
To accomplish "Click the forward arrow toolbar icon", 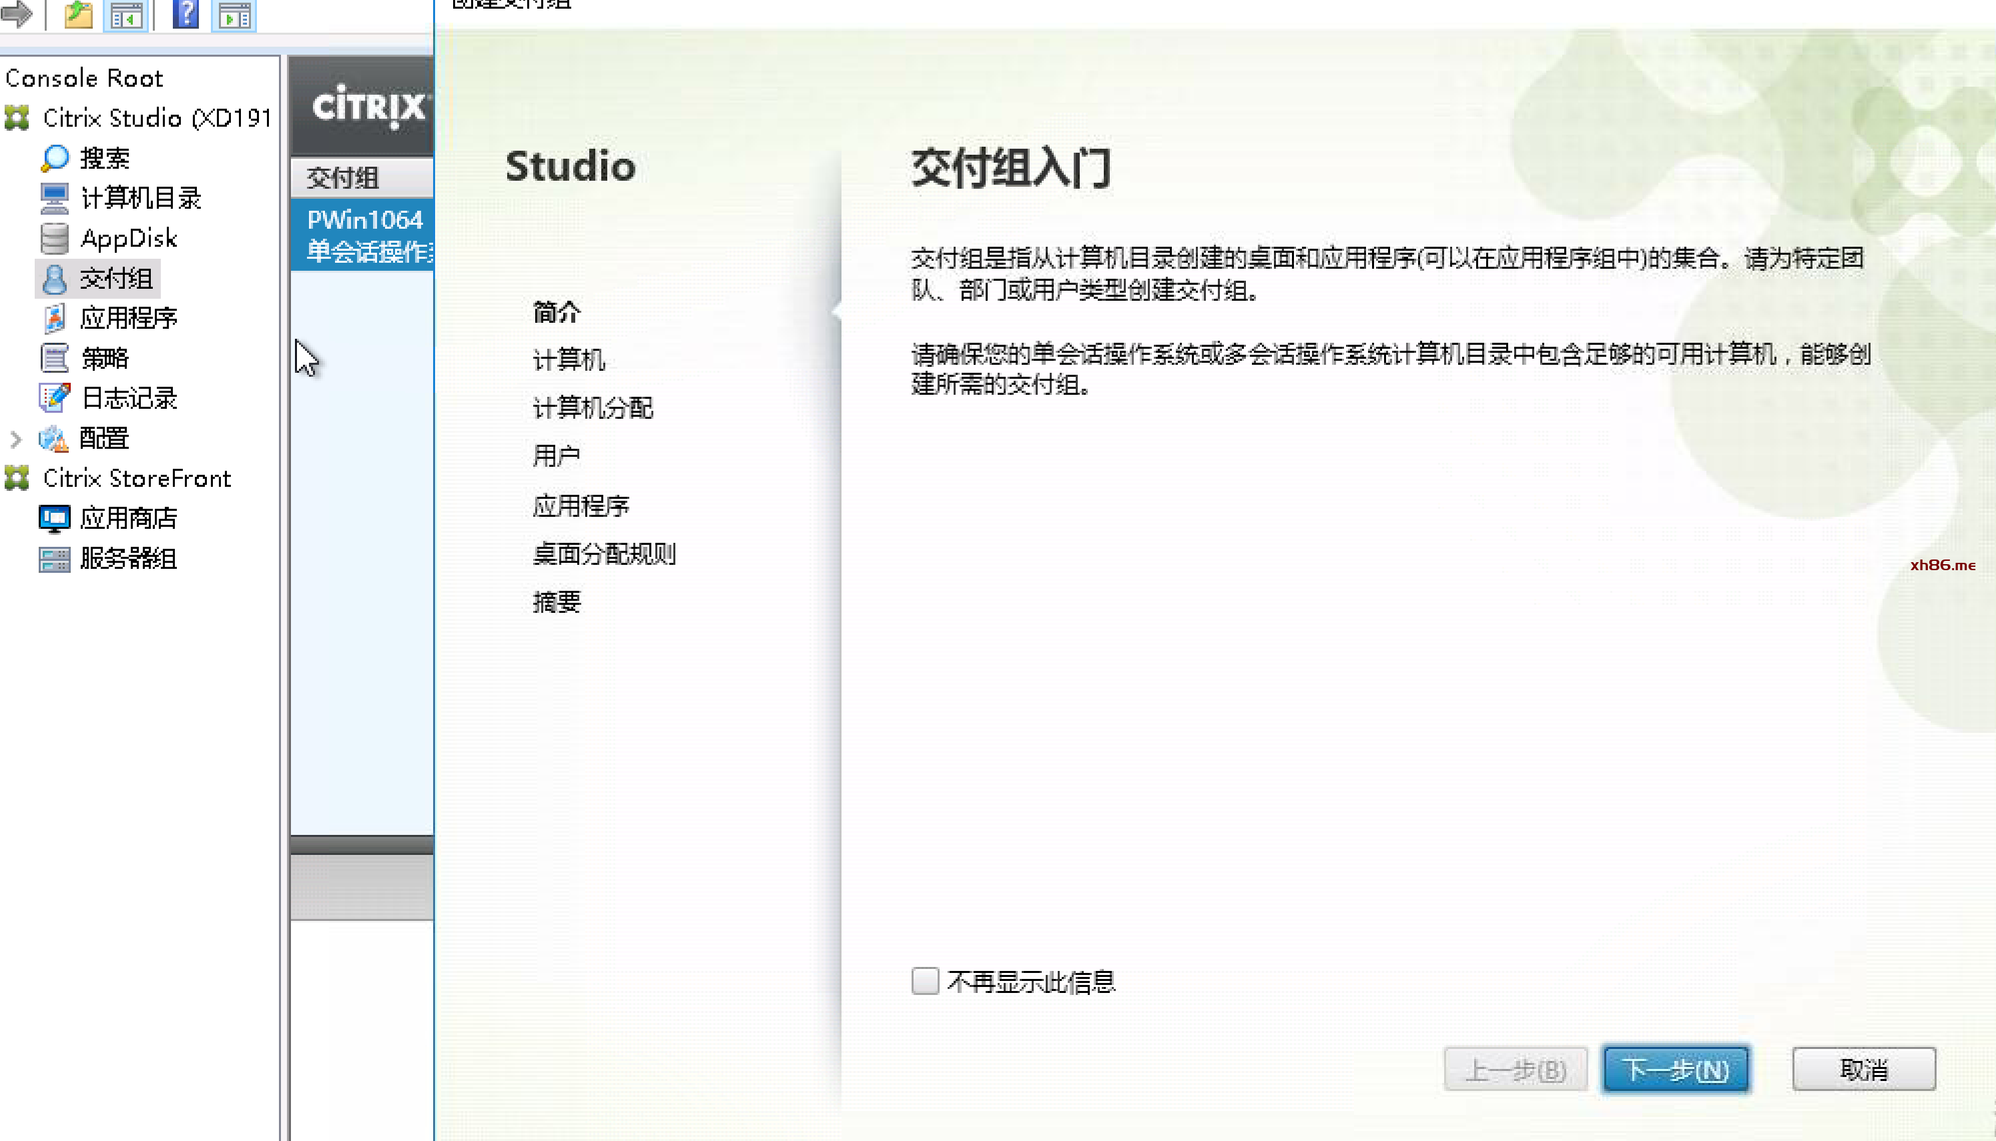I will 17,13.
